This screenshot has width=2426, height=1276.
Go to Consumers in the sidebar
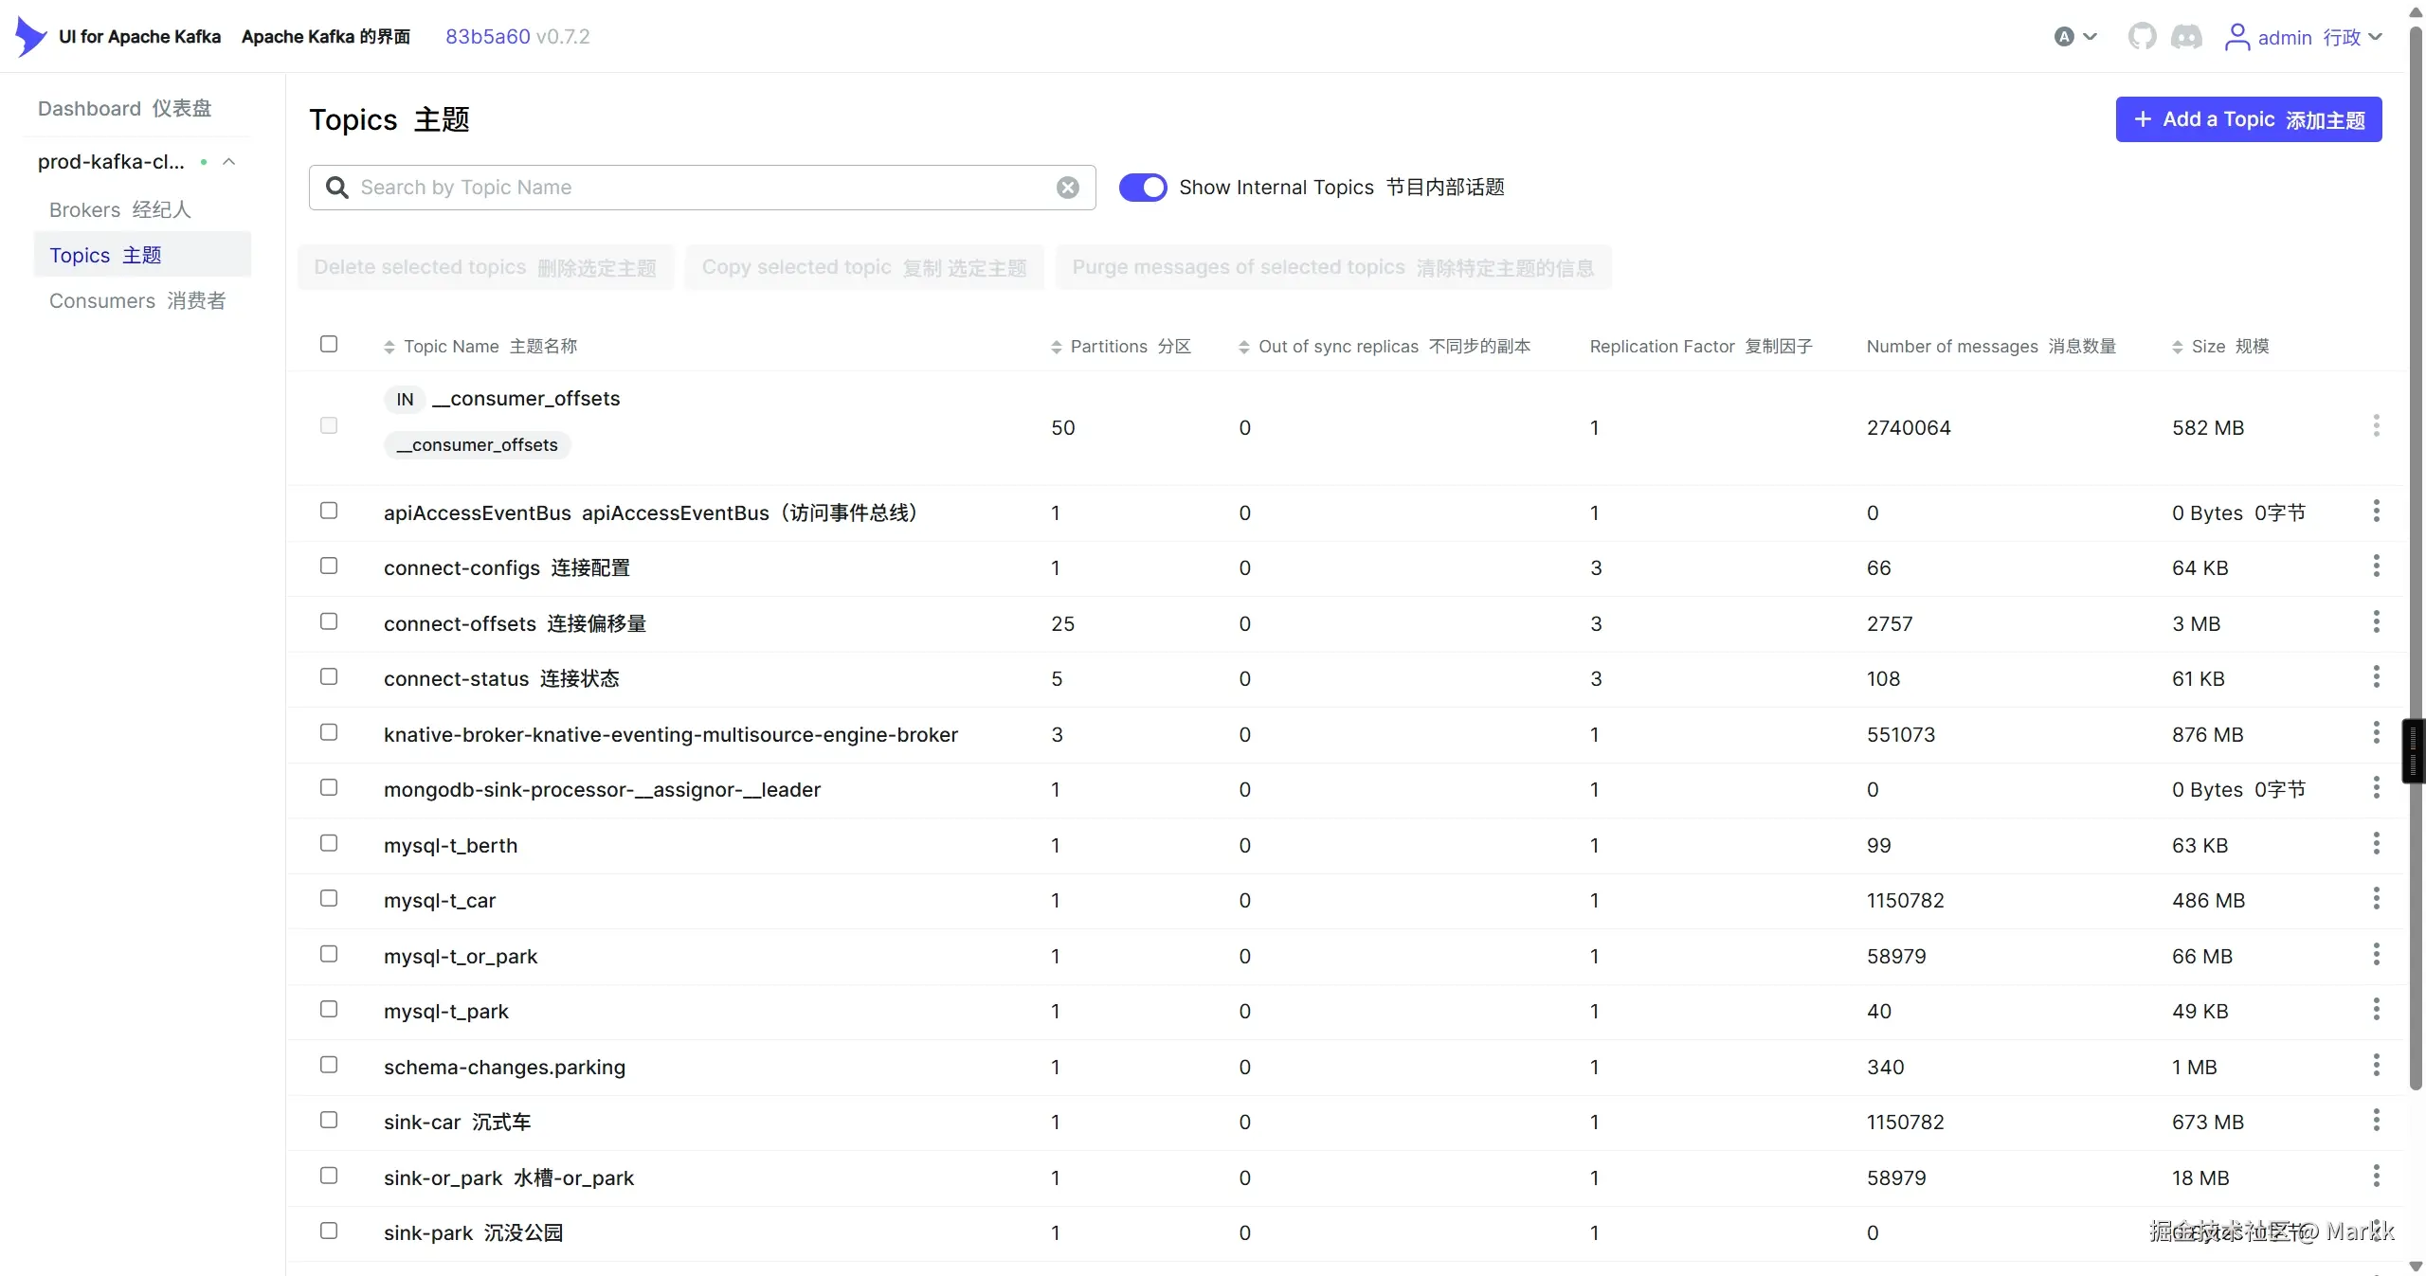pos(137,300)
